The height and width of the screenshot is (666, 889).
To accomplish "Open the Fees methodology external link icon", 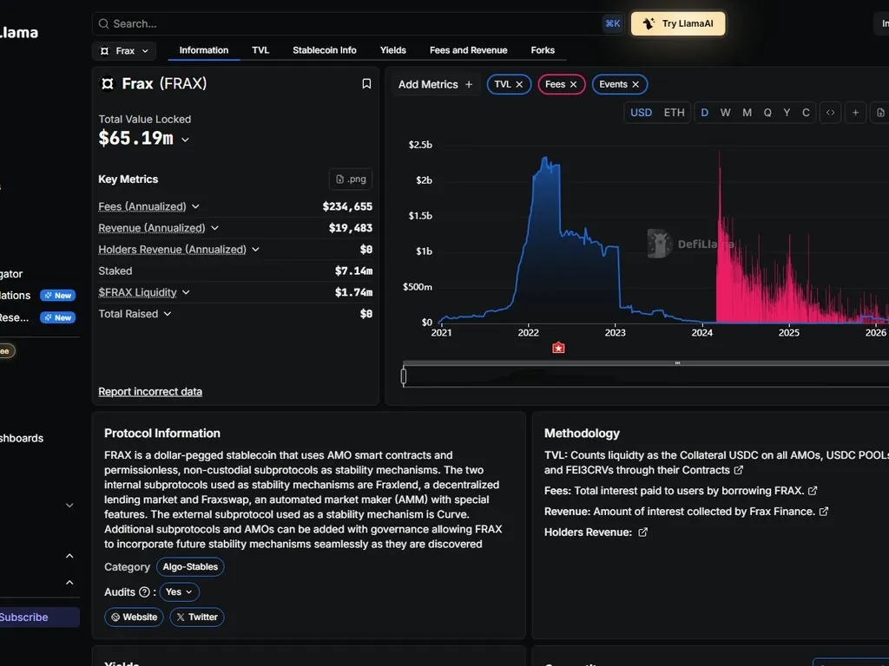I will [813, 491].
